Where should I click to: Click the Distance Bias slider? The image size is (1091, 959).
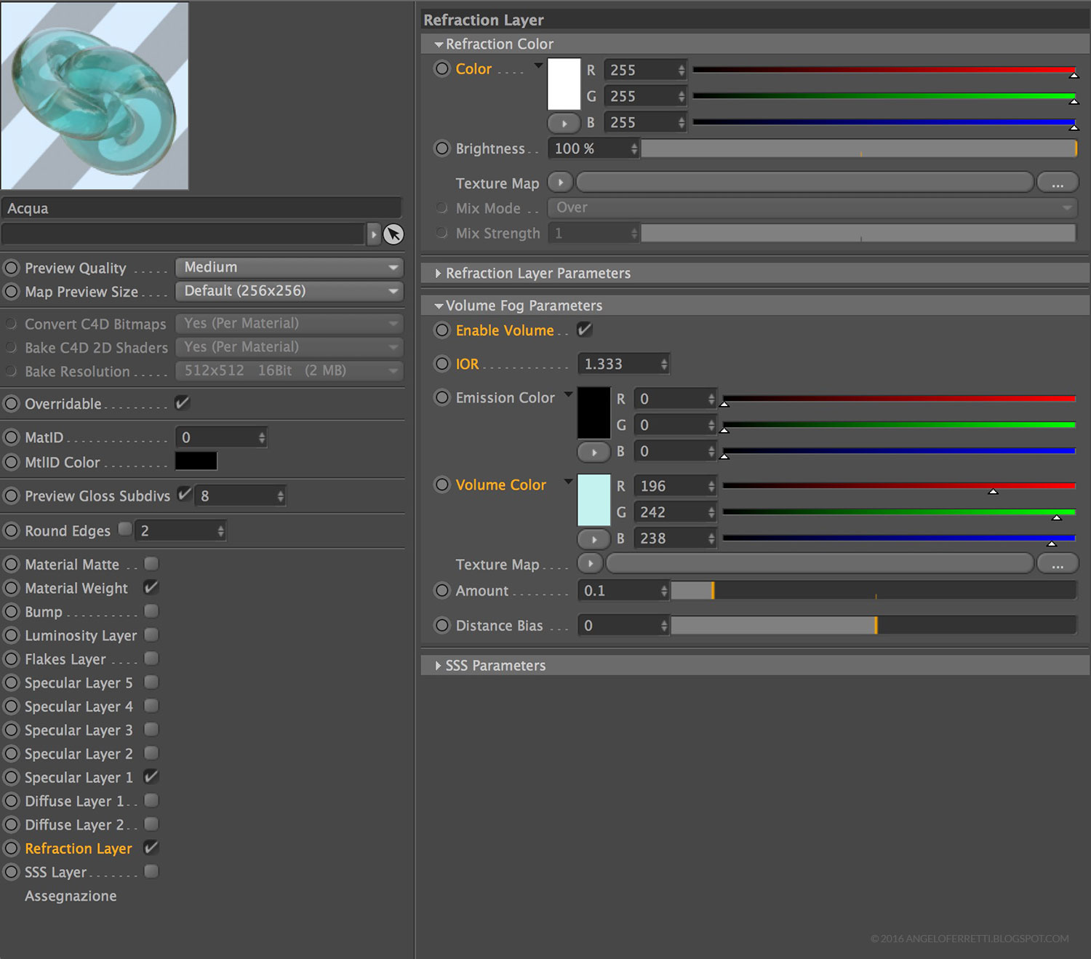click(x=873, y=625)
